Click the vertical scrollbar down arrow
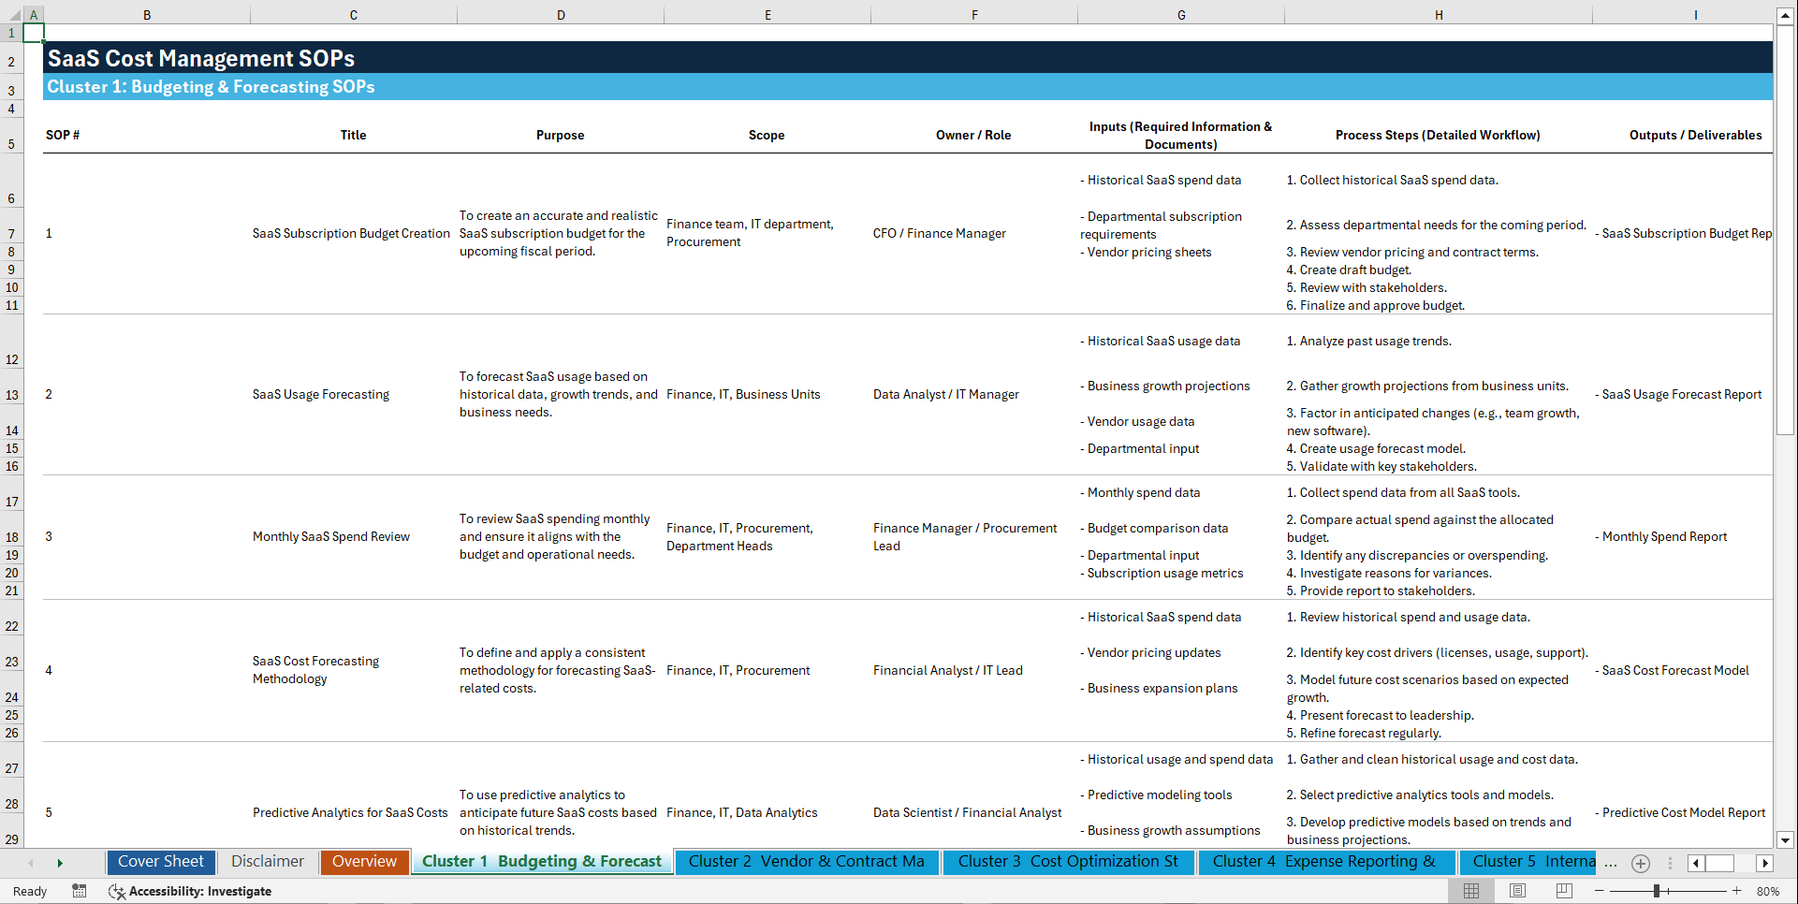This screenshot has height=904, width=1798. click(x=1785, y=840)
